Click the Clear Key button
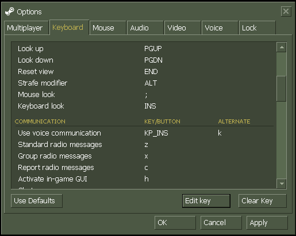The height and width of the screenshot is (236, 296). coord(262,201)
